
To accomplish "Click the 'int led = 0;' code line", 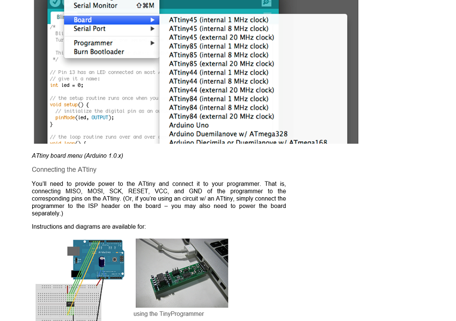I will point(67,85).
